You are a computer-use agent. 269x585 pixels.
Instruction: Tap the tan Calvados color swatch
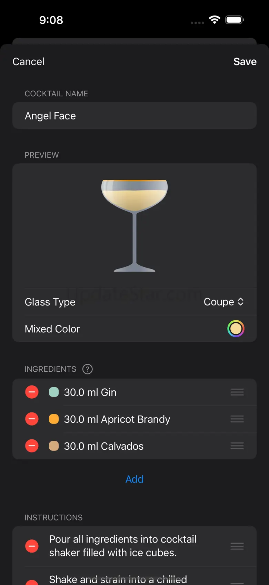tap(54, 446)
